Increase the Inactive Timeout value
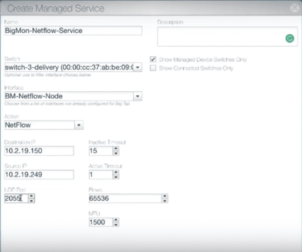This screenshot has width=302, height=252. click(x=116, y=148)
